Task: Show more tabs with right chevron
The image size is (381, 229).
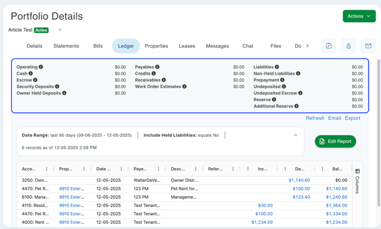Action: pyautogui.click(x=308, y=46)
